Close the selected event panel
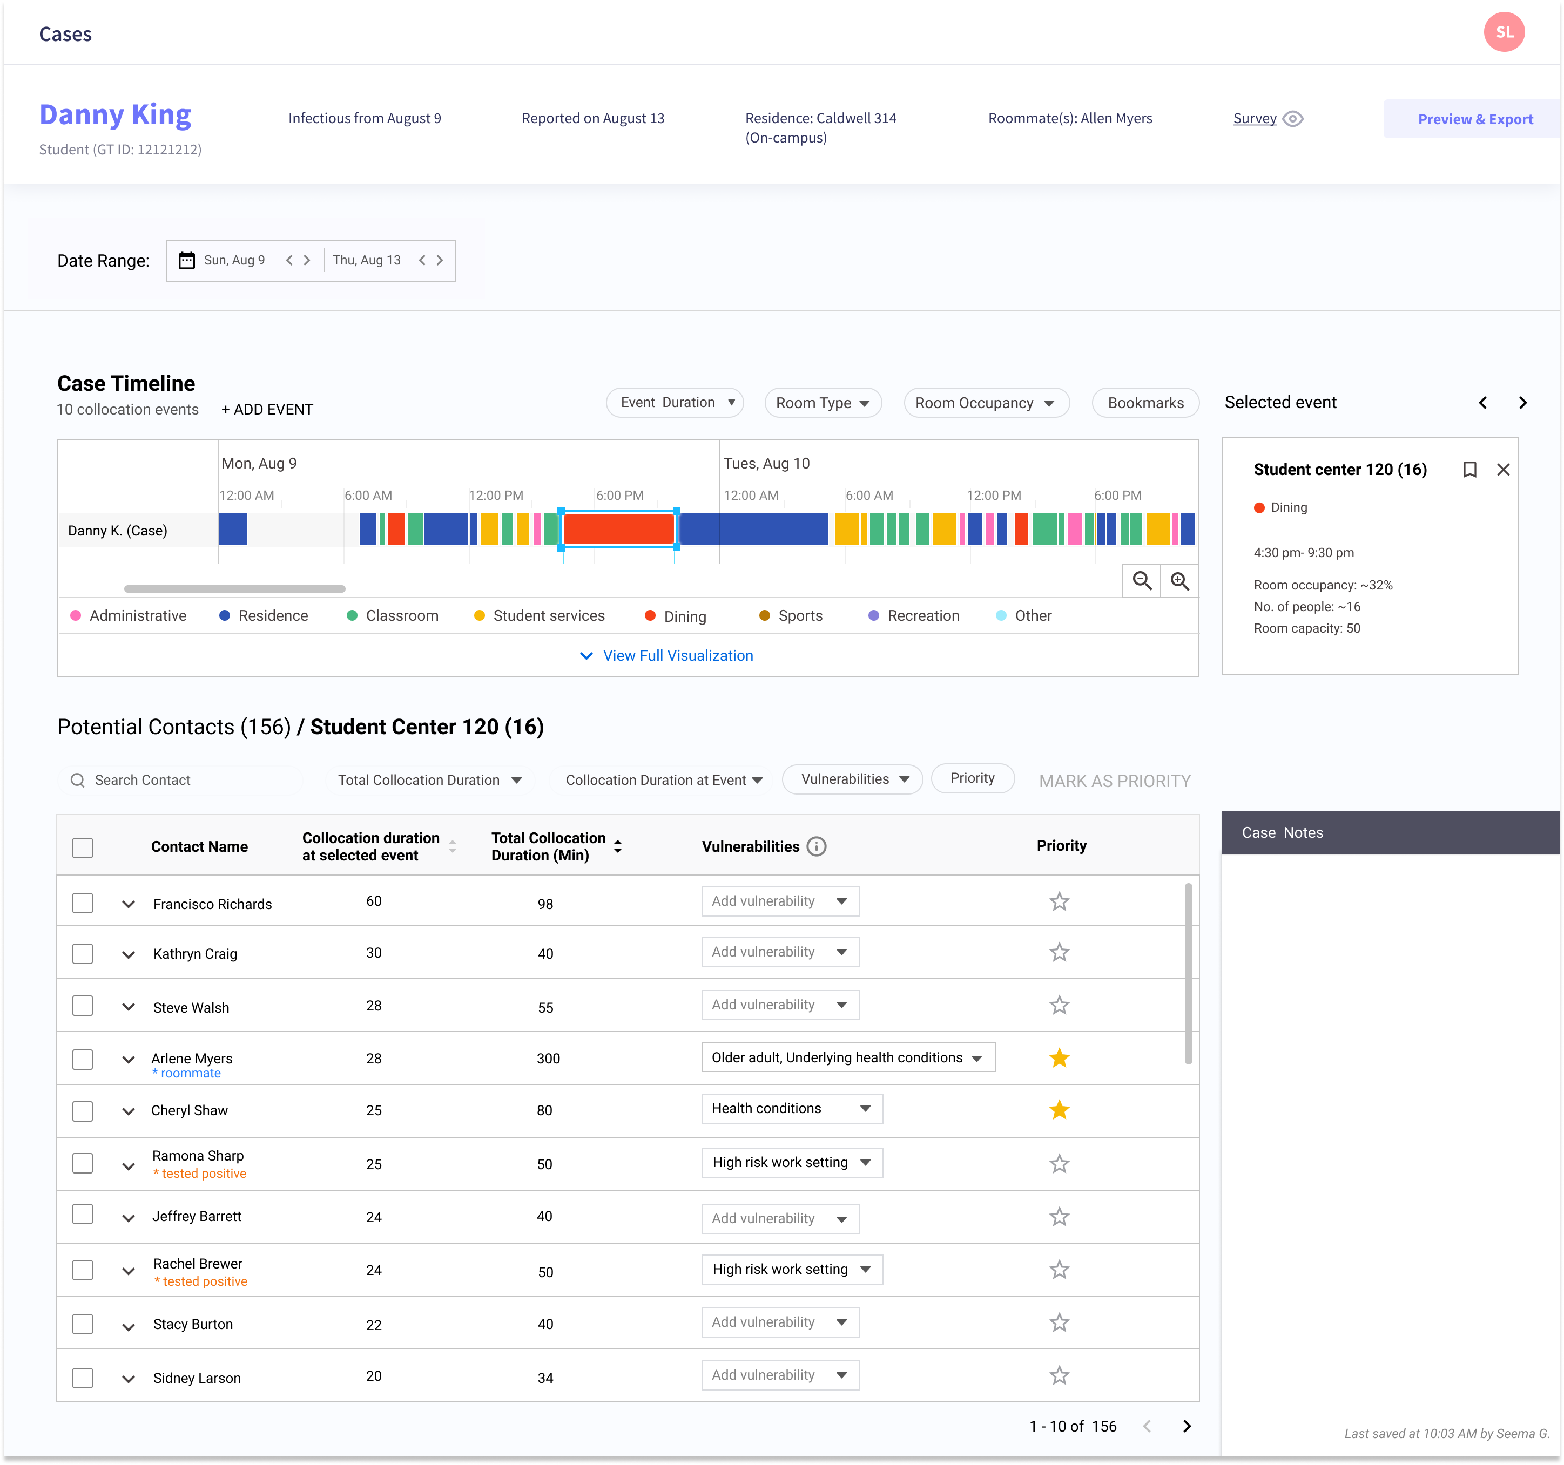Screen dimensions: 1564x1465 click(x=1502, y=470)
